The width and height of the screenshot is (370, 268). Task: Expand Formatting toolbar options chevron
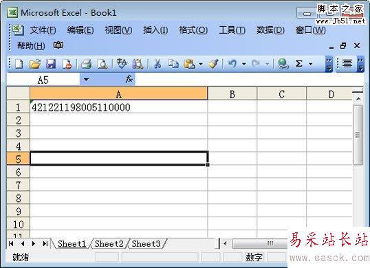(x=360, y=64)
